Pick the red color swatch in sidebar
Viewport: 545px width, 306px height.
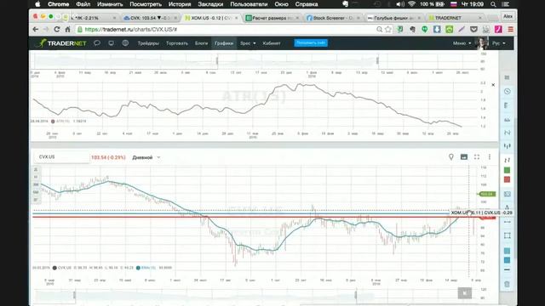click(508, 179)
